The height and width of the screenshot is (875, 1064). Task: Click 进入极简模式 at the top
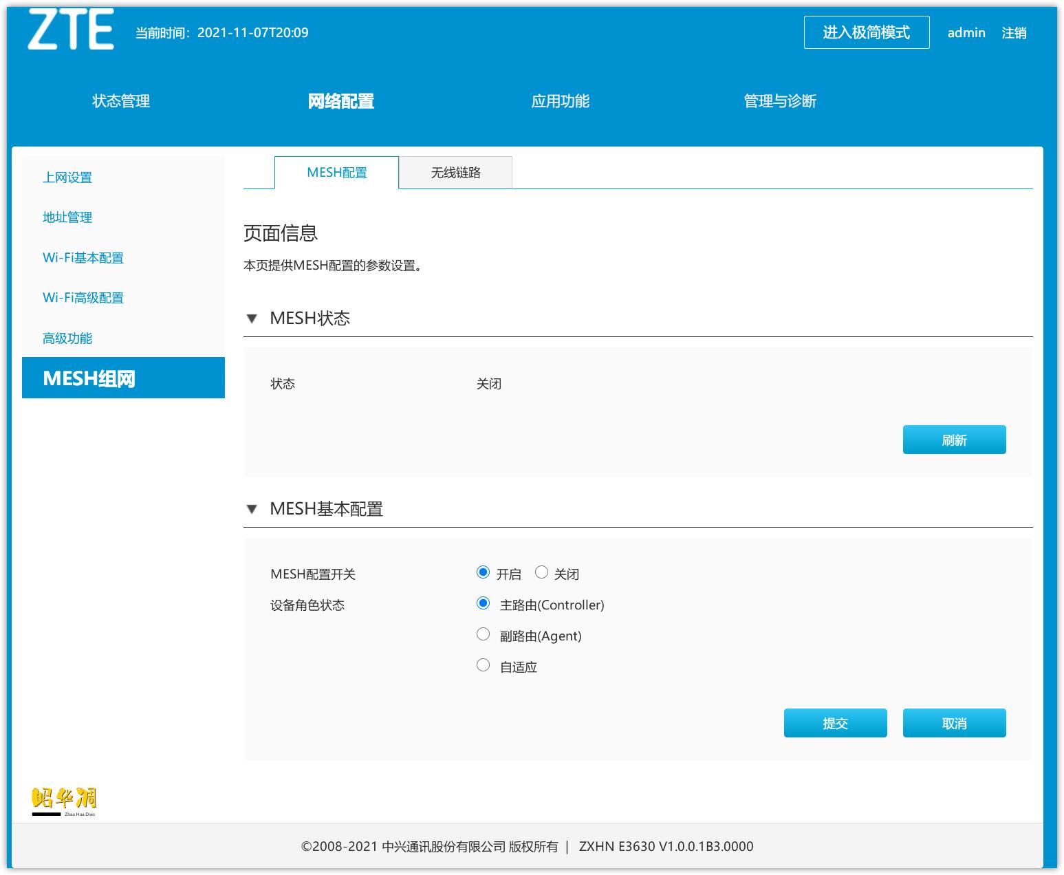coord(866,32)
